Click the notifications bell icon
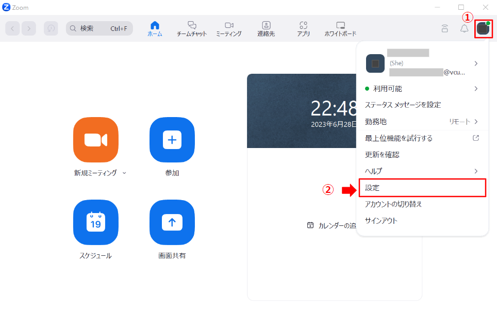The width and height of the screenshot is (497, 311). click(465, 28)
